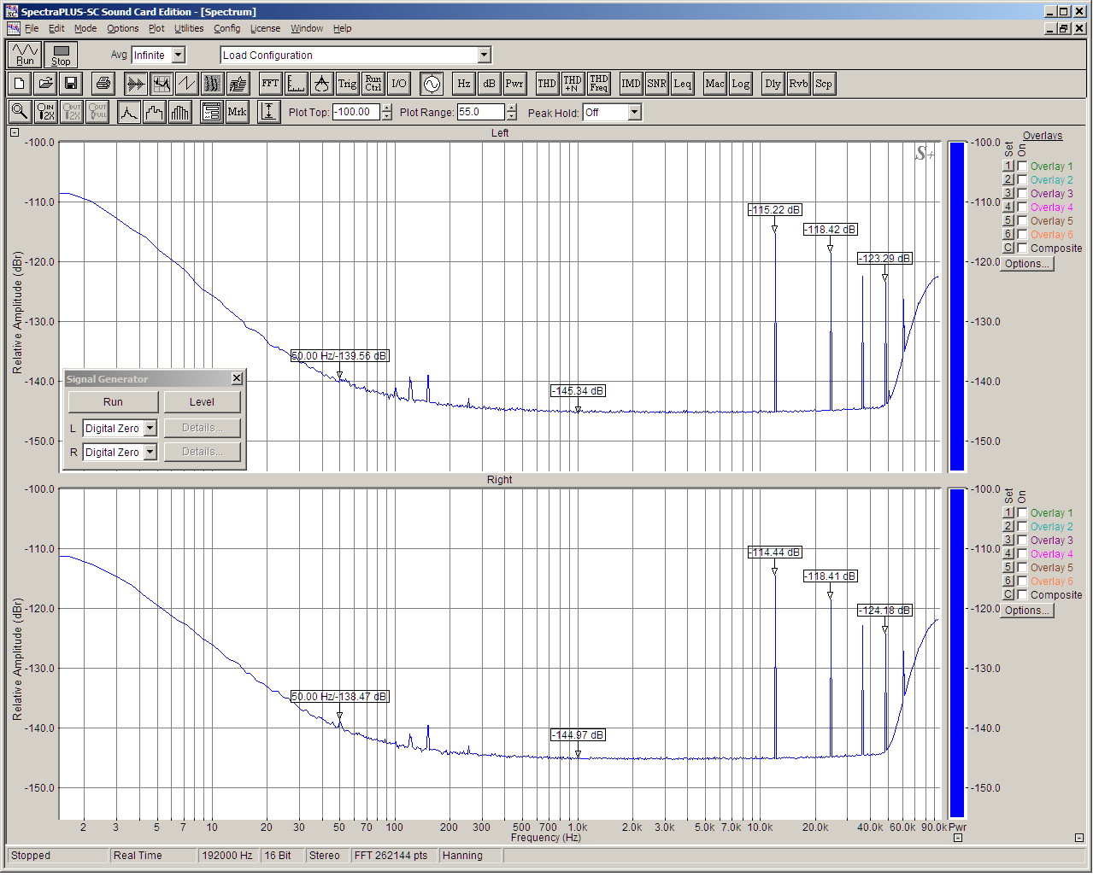This screenshot has height=877, width=1093.
Task: Open the Peak Hold dropdown
Action: [634, 112]
